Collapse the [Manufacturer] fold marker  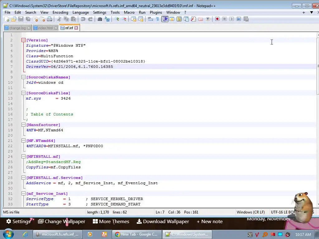23,124
